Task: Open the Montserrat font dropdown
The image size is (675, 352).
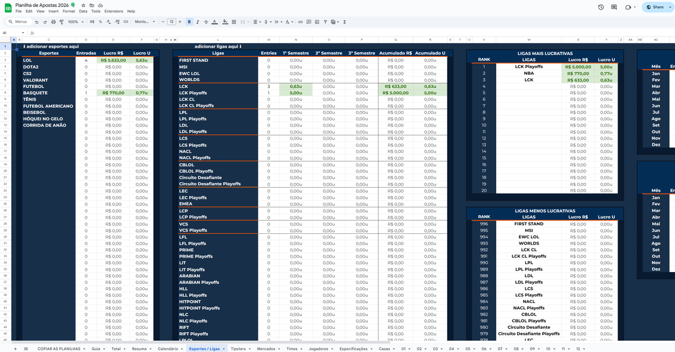Action: tap(144, 22)
